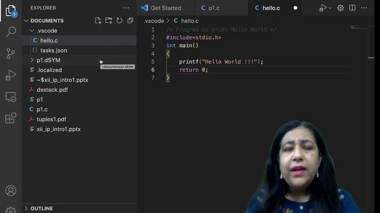
Task: Open xii_ip_intro1.pptx in the explorer
Action: tap(59, 129)
